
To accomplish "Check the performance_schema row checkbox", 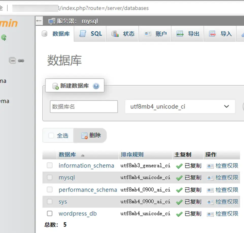I will tap(50, 190).
